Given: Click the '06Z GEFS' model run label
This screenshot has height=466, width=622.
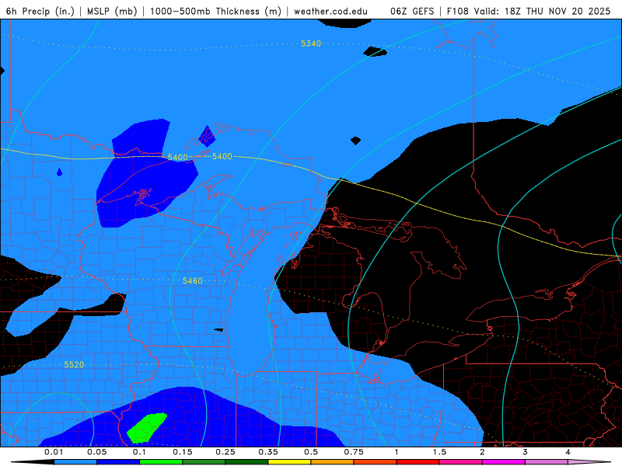Looking at the screenshot, I should pyautogui.click(x=412, y=11).
